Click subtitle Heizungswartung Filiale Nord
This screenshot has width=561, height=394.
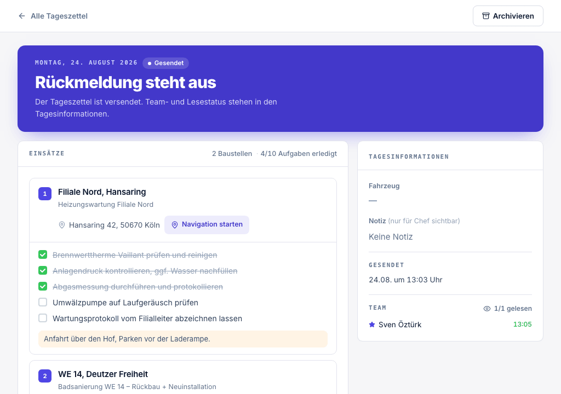point(106,205)
